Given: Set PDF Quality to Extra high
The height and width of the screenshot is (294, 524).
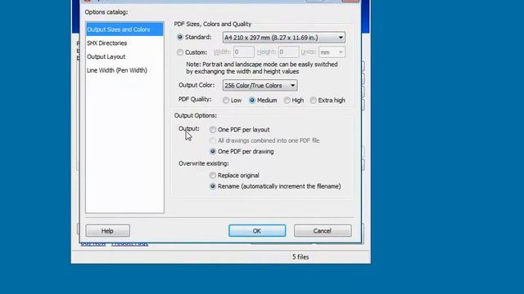Looking at the screenshot, I should (x=313, y=100).
